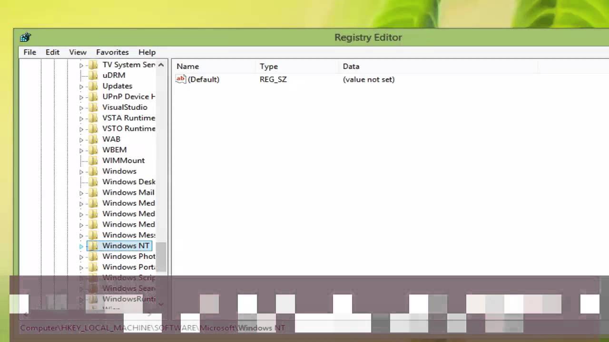
Task: Click the (value not set) data cell
Action: coord(369,79)
